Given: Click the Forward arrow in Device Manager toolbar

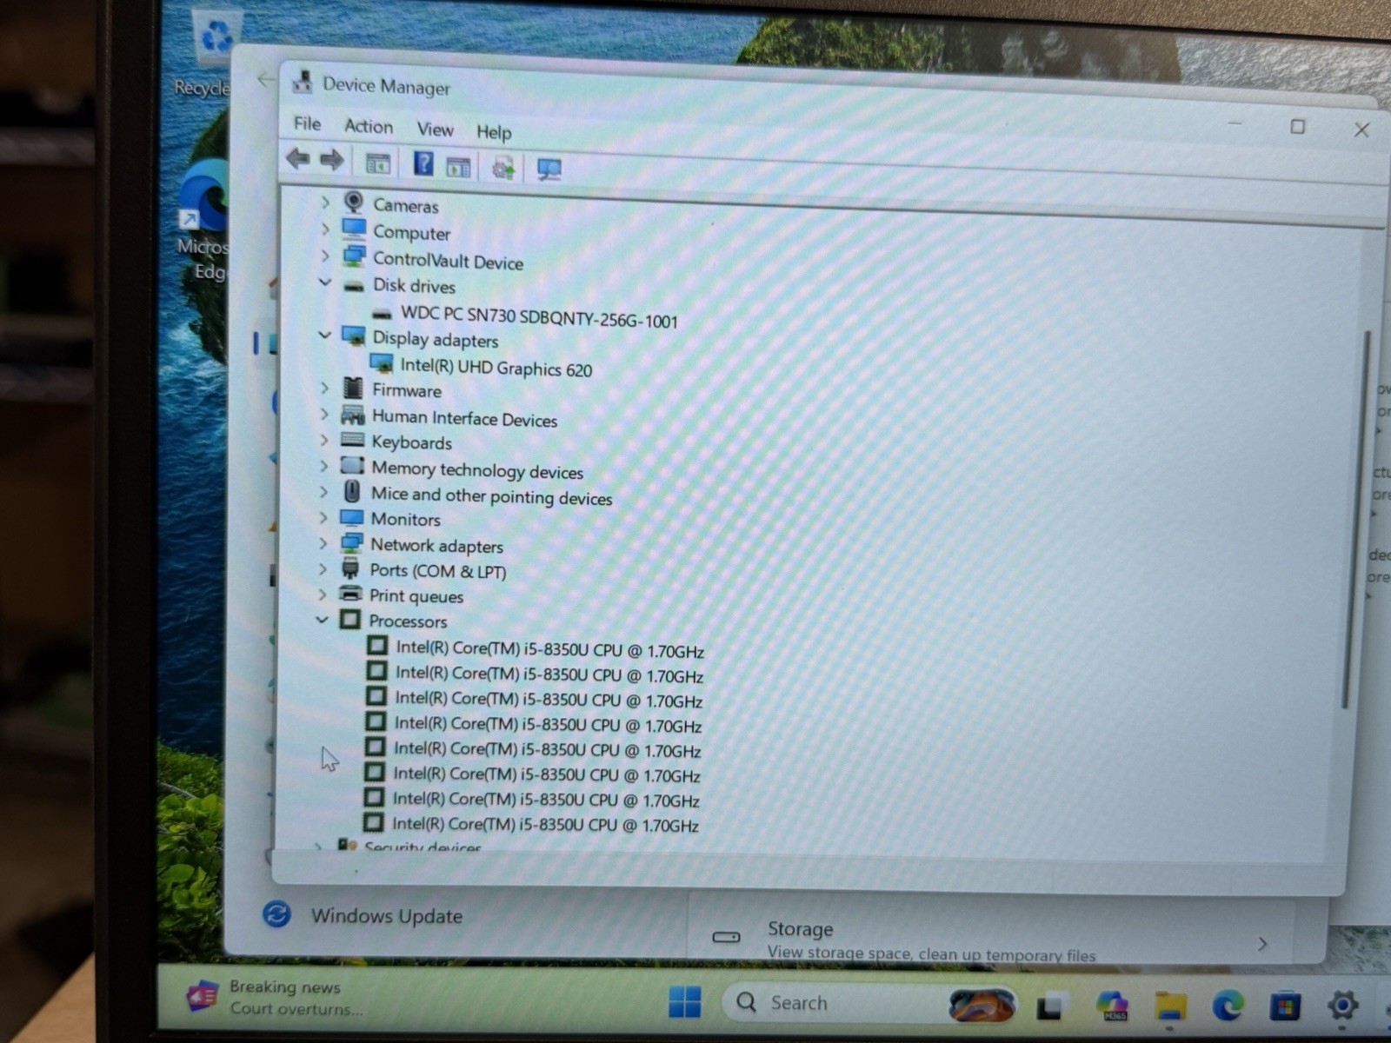Looking at the screenshot, I should (x=331, y=160).
